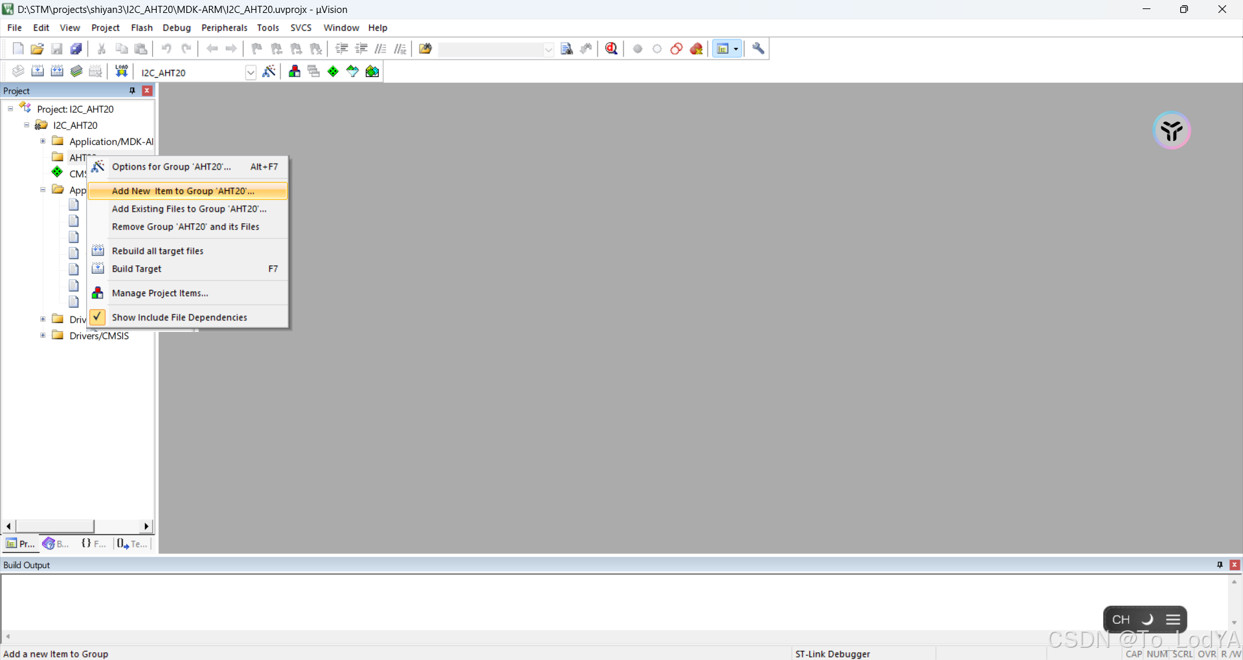Expand the Drivers/CMSIS group
The image size is (1243, 660).
click(x=43, y=335)
